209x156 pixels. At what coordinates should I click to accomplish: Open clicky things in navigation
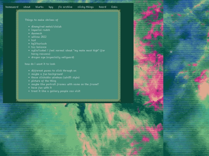tap(86, 7)
